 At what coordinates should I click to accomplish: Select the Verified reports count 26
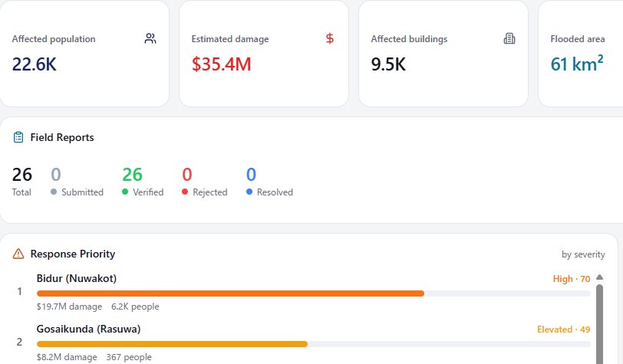(x=132, y=174)
